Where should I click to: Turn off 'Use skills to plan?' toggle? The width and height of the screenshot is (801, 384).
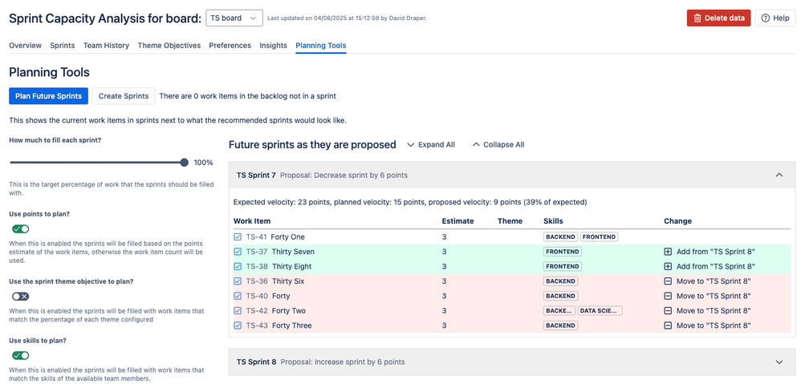coord(21,355)
